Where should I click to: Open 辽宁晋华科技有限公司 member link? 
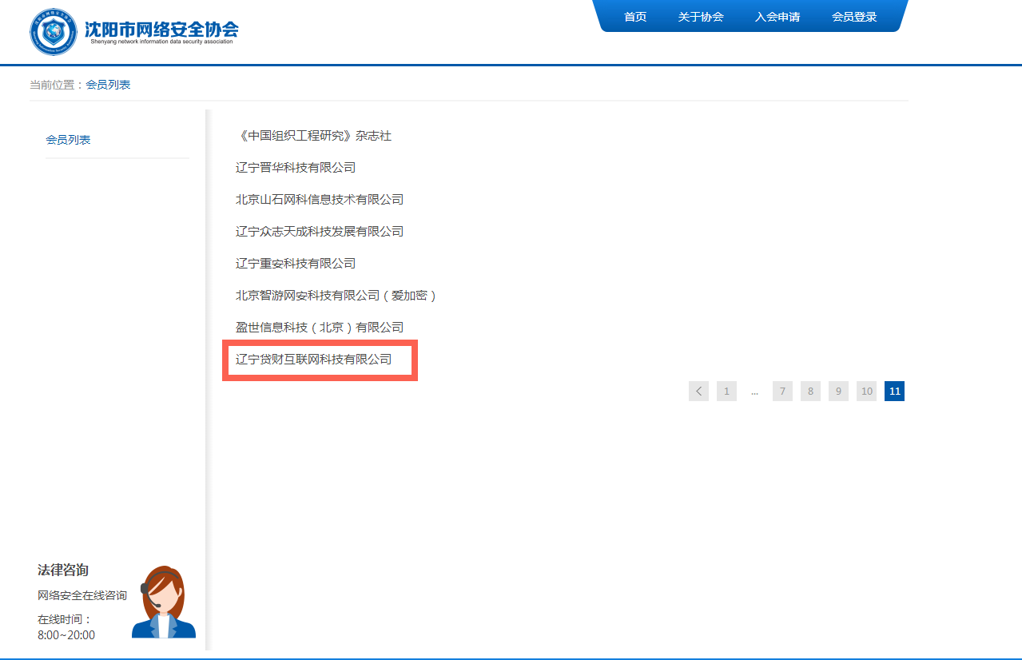[296, 168]
